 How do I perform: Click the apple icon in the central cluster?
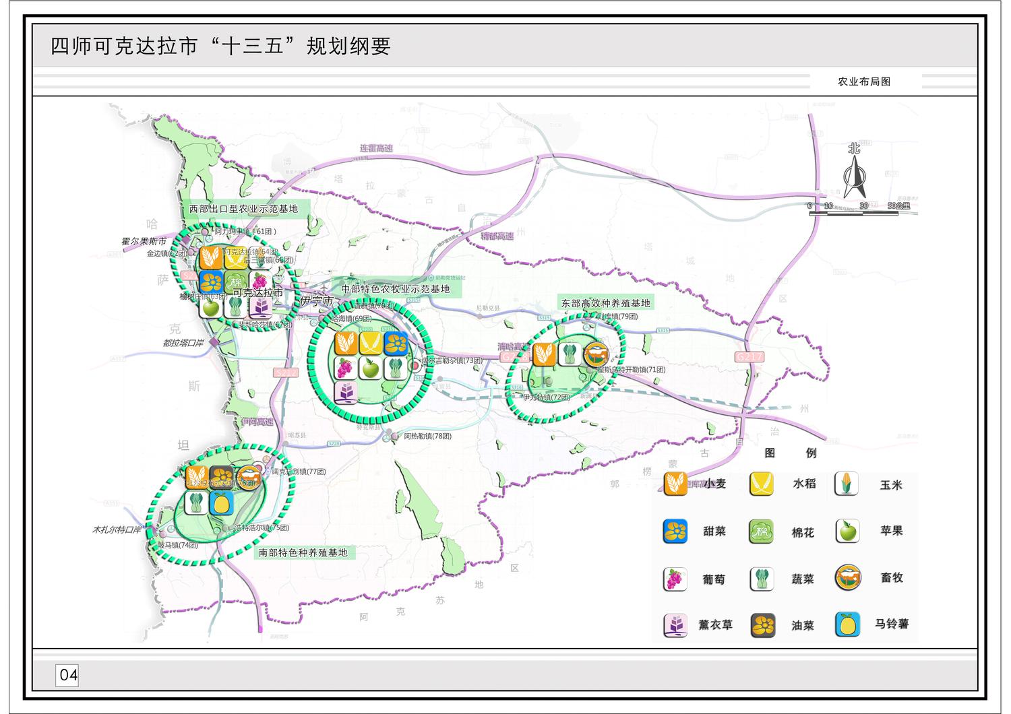(x=369, y=368)
